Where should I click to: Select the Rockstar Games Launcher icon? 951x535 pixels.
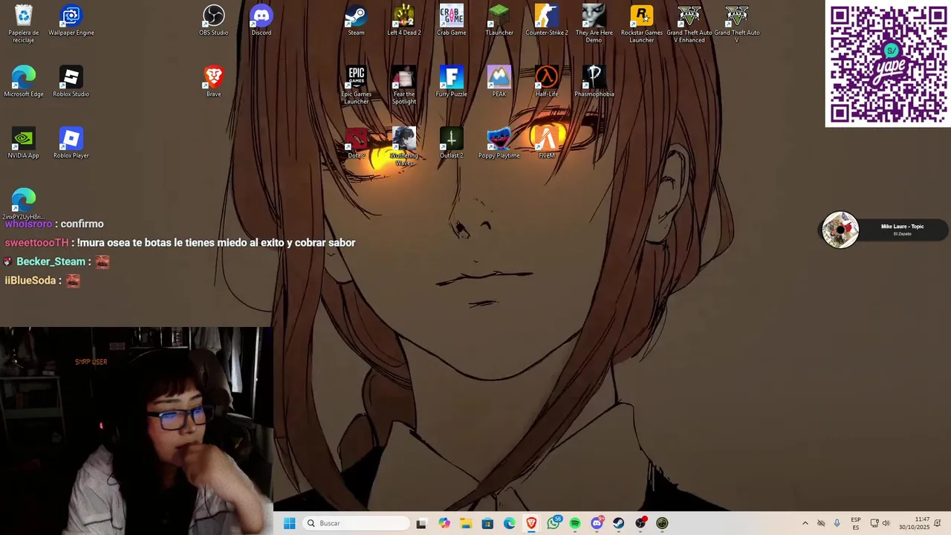coord(642,24)
